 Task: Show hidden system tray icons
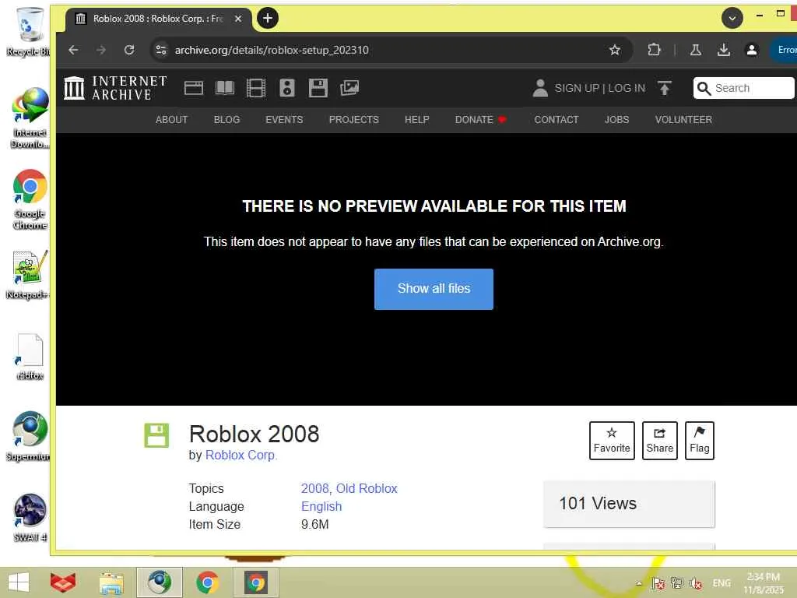[639, 583]
